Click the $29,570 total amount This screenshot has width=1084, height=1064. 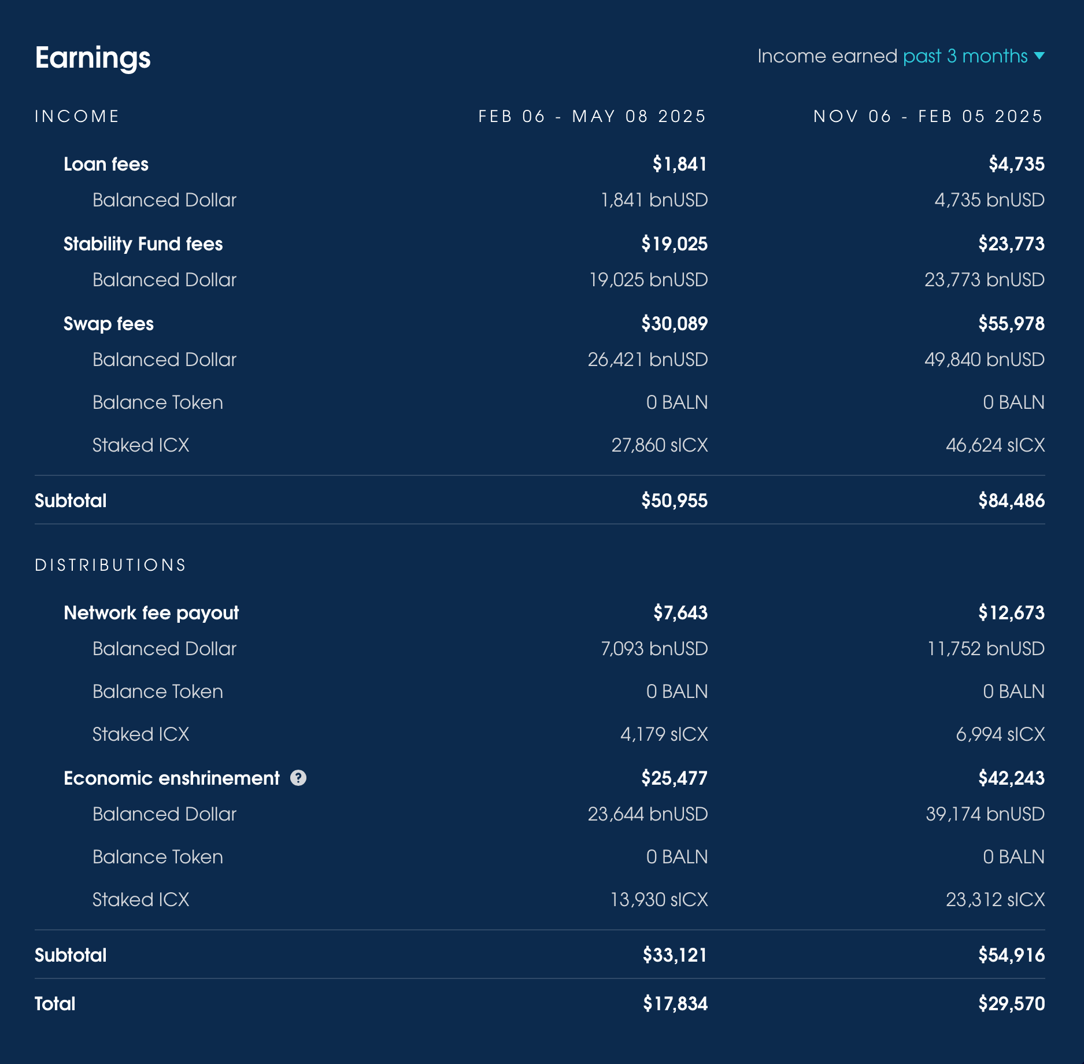(x=1011, y=1004)
